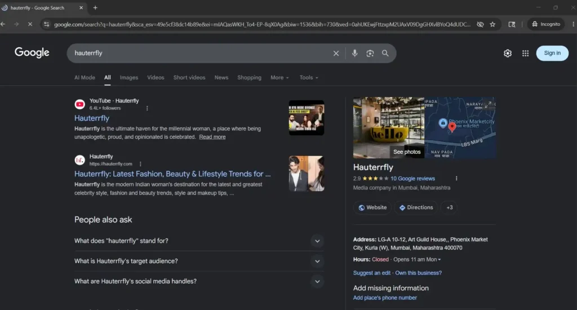Switch to Images tab

point(129,78)
